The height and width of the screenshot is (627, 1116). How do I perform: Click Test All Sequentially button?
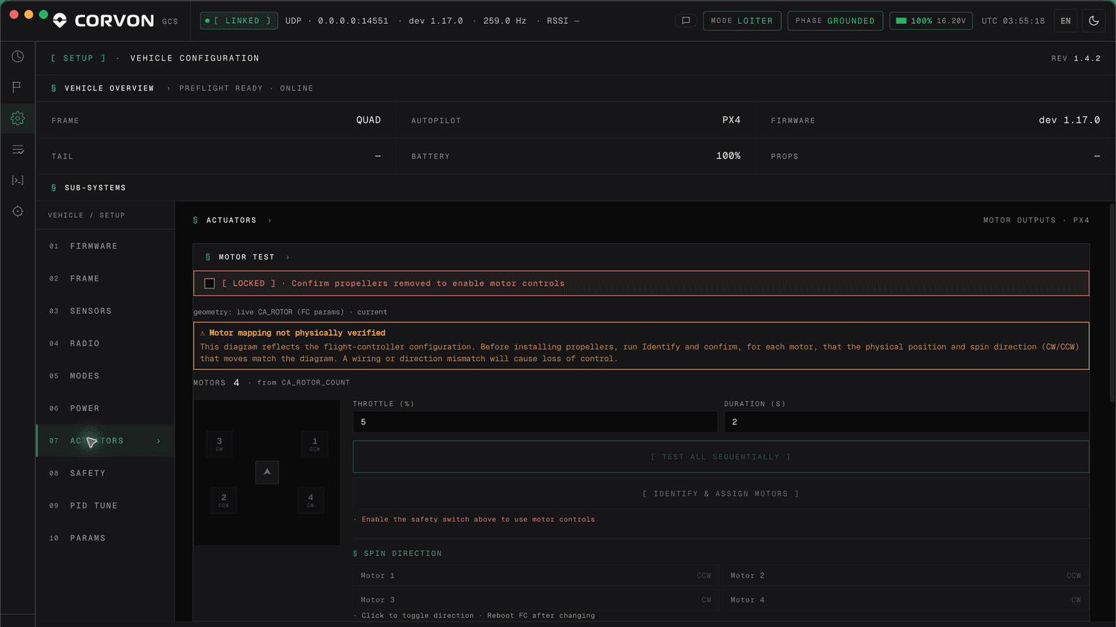(721, 457)
